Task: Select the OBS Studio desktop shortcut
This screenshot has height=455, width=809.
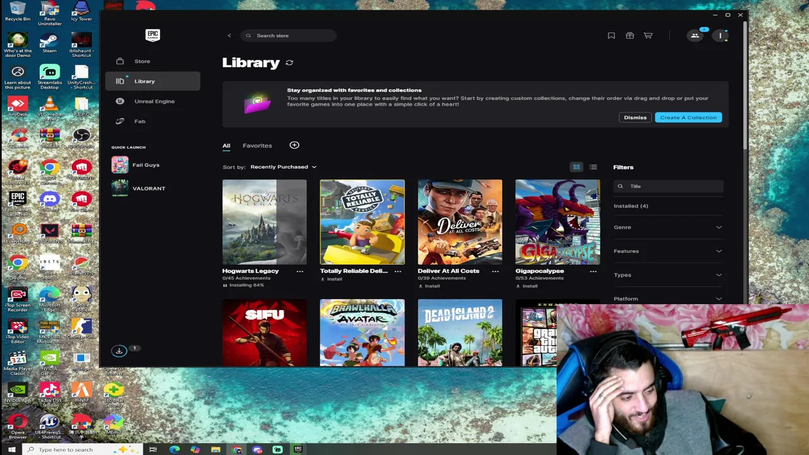Action: click(82, 138)
